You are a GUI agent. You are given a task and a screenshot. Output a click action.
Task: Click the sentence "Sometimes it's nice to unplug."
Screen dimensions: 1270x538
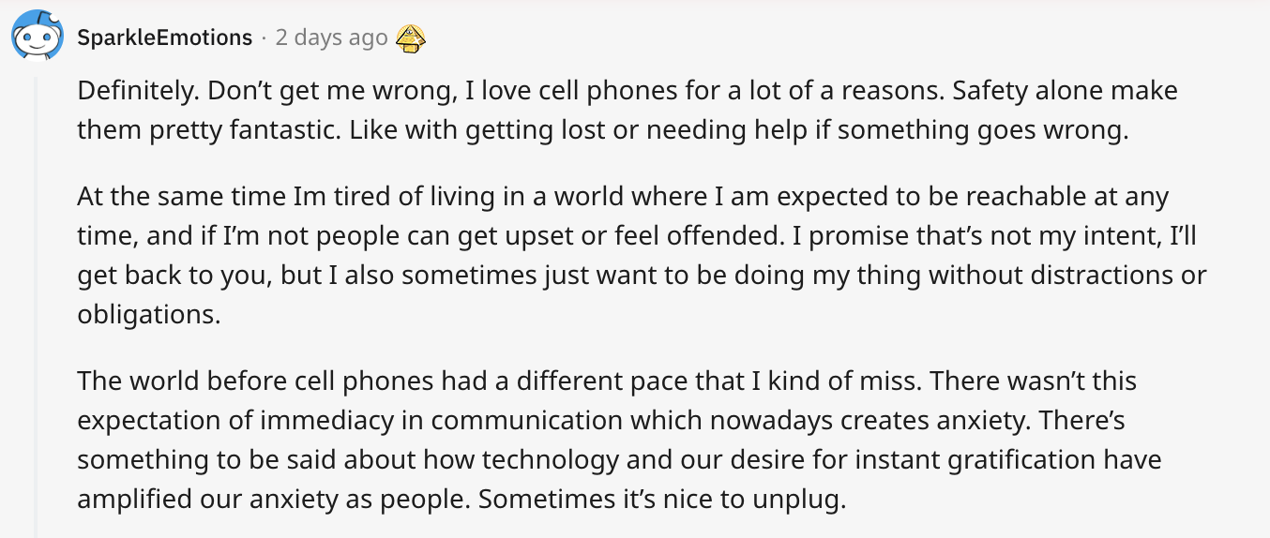coord(663,500)
